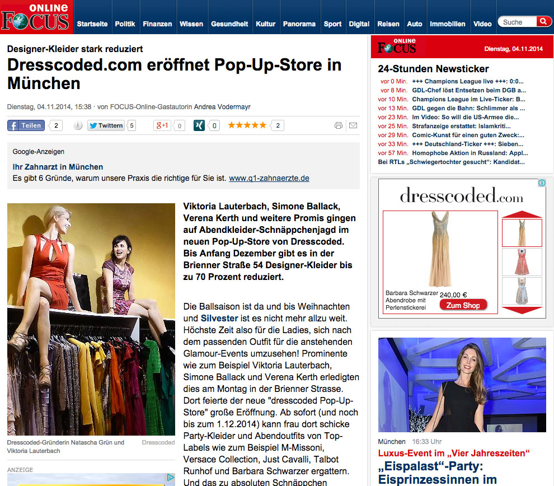Viewport: 554px width, 486px height.
Task: Go to the Wissen section
Action: click(x=191, y=24)
